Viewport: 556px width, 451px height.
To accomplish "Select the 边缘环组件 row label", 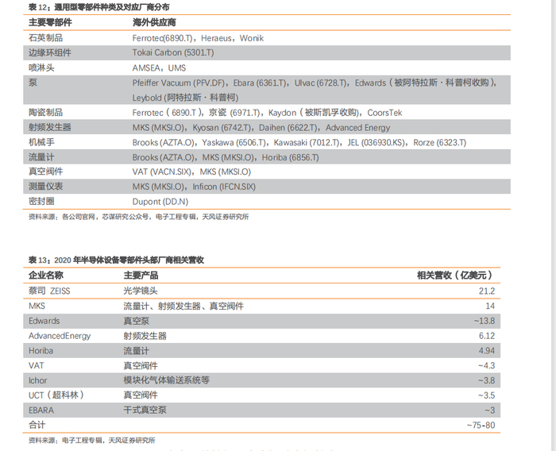I will pos(49,53).
